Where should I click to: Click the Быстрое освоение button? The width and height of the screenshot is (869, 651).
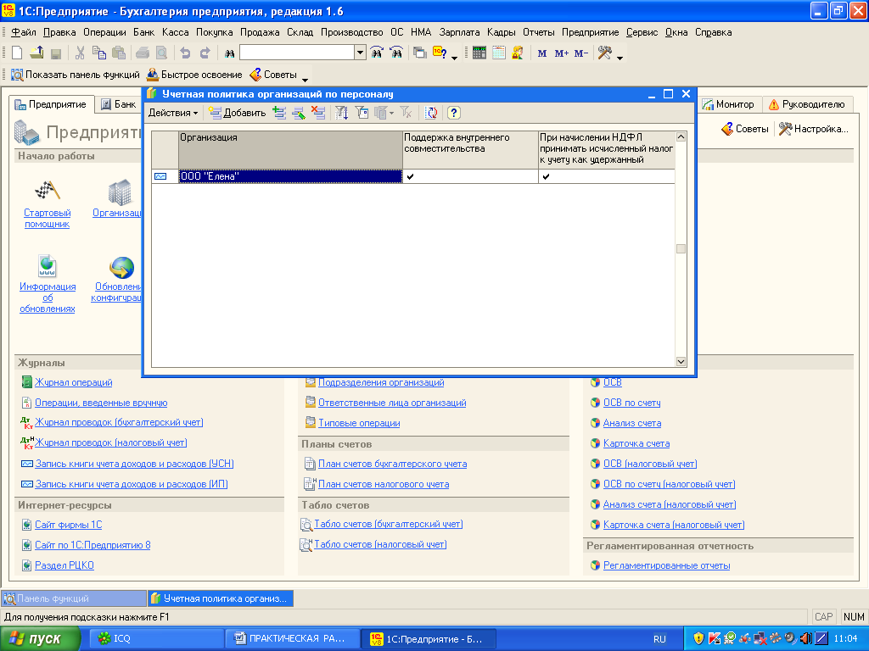click(x=194, y=75)
